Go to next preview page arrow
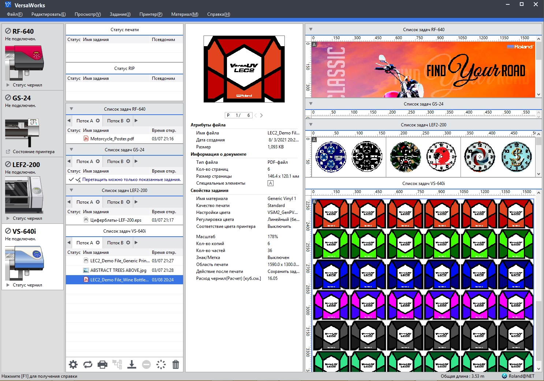544x381 pixels. [x=261, y=115]
